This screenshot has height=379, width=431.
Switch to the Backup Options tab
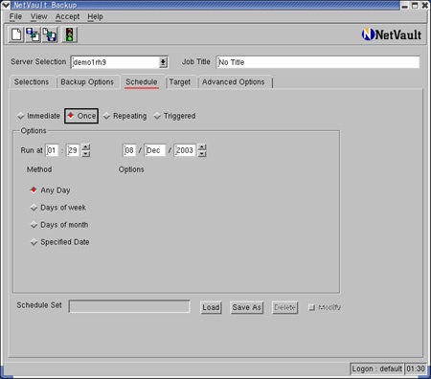87,82
